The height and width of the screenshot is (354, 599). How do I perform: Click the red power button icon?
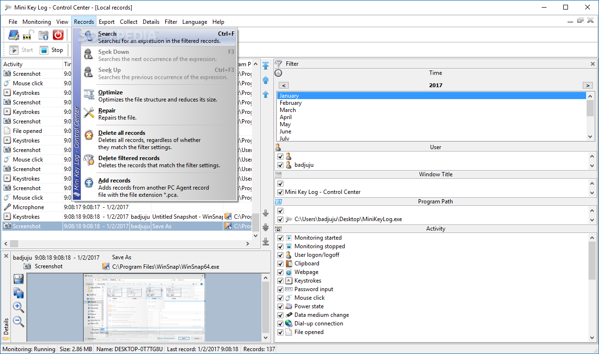point(58,35)
